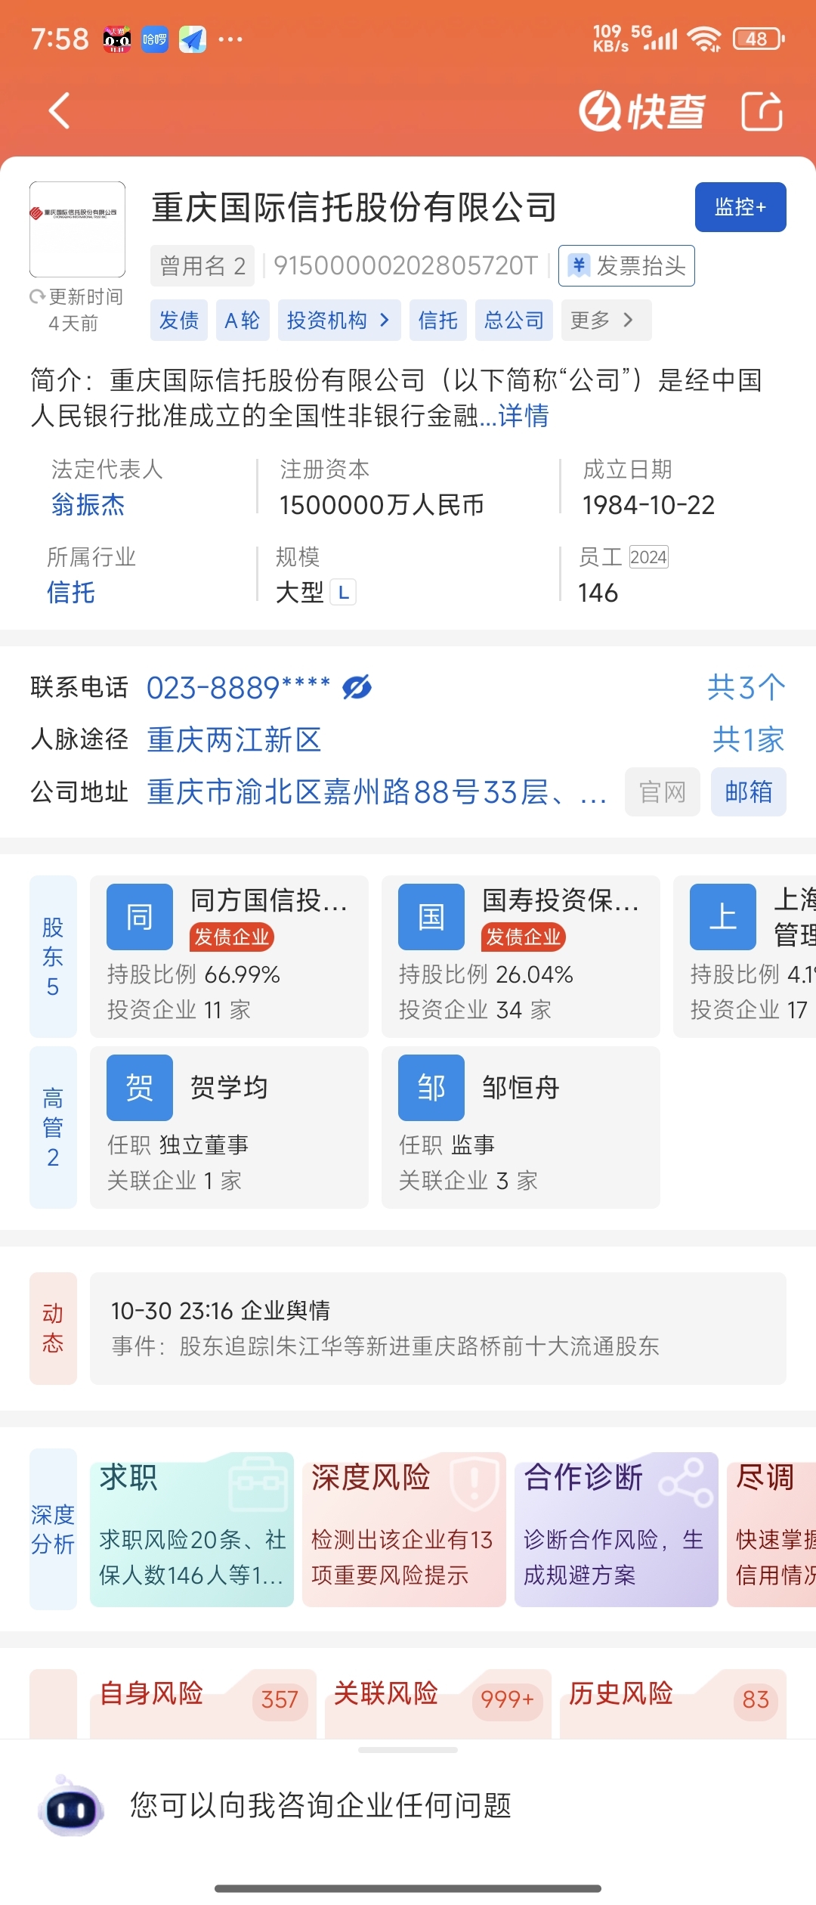Tap the 同 shareholder avatar icon

(140, 917)
